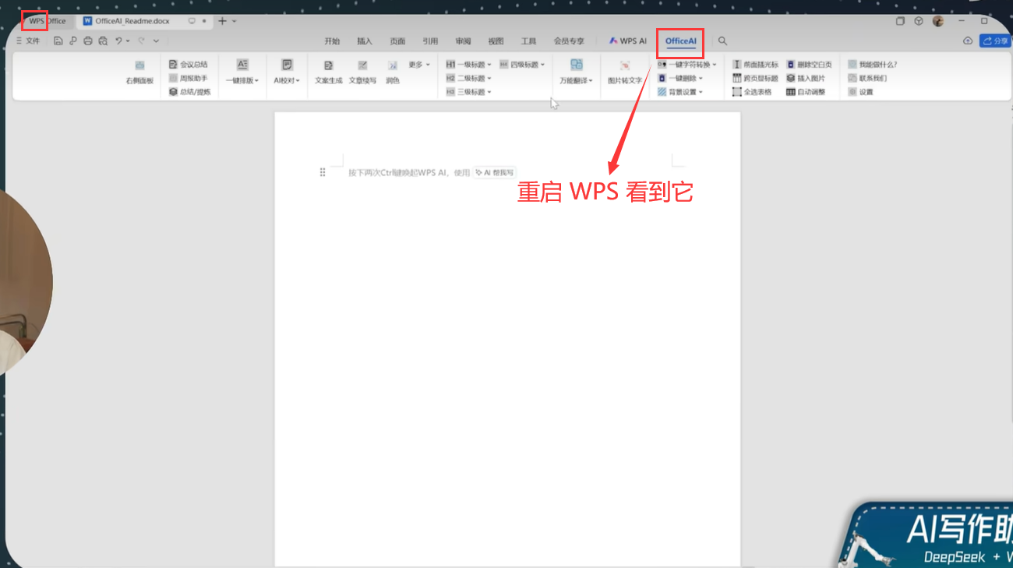Switch to the 开始 ribbon tab
1013x568 pixels.
332,41
